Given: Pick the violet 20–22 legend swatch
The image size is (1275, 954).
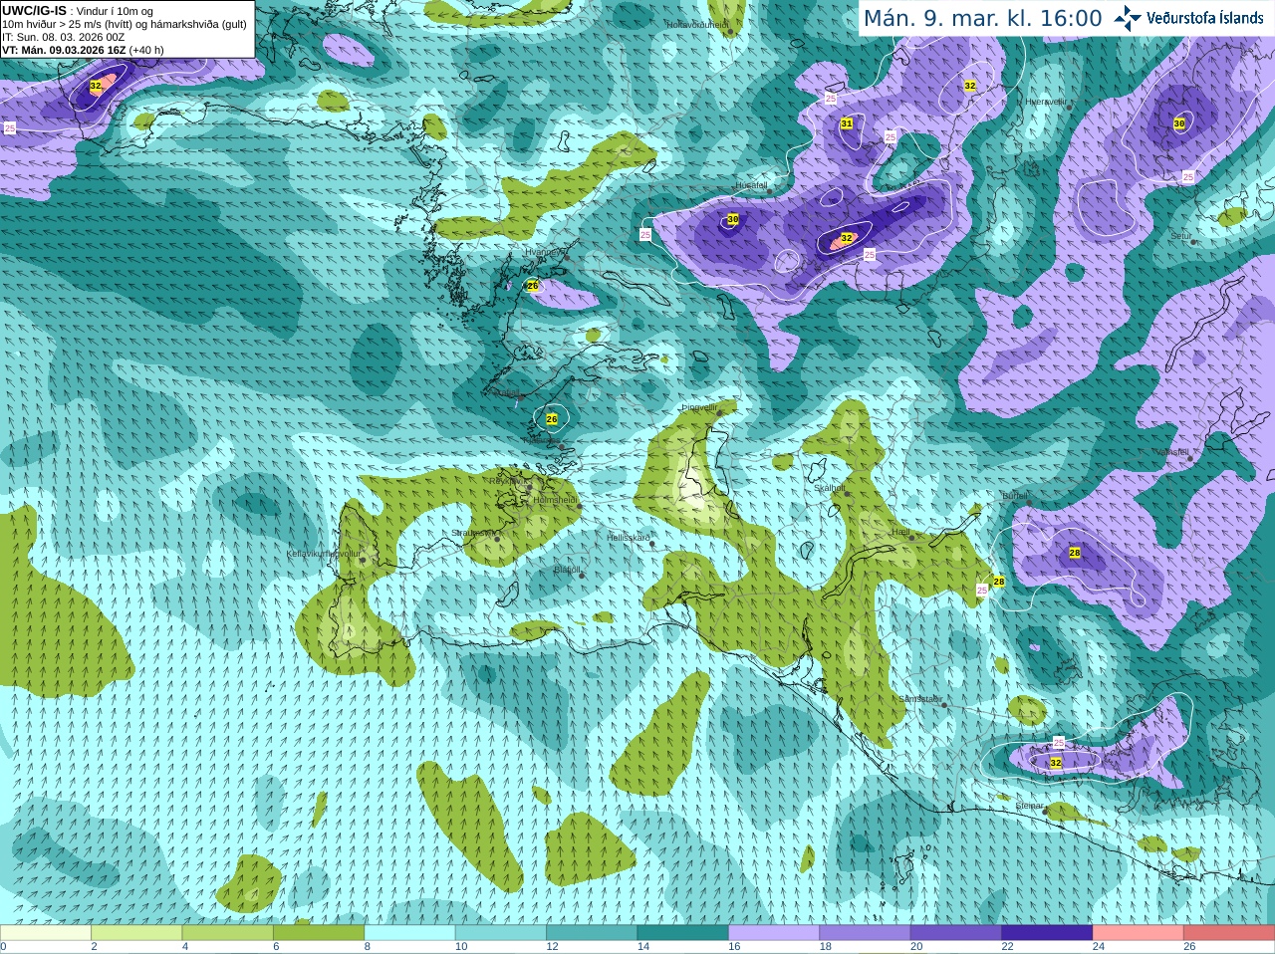Looking at the screenshot, I should click(956, 933).
